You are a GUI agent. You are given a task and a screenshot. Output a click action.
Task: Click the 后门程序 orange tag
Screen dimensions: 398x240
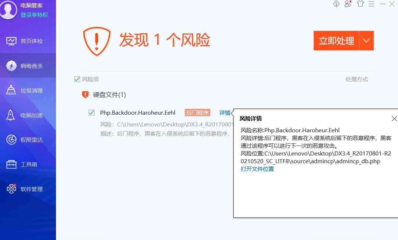point(197,112)
